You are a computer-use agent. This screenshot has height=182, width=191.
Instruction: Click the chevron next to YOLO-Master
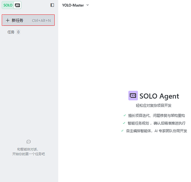click(87, 5)
